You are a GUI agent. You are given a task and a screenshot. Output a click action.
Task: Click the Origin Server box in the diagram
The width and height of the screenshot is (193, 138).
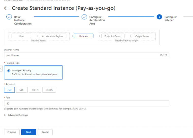[x=142, y=36]
